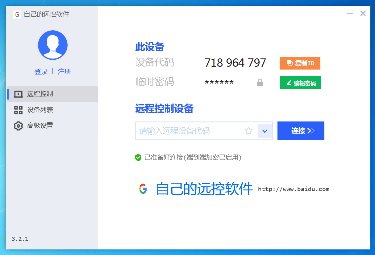Click the 注册 link
Image resolution: width=375 pixels, height=255 pixels.
(65, 72)
